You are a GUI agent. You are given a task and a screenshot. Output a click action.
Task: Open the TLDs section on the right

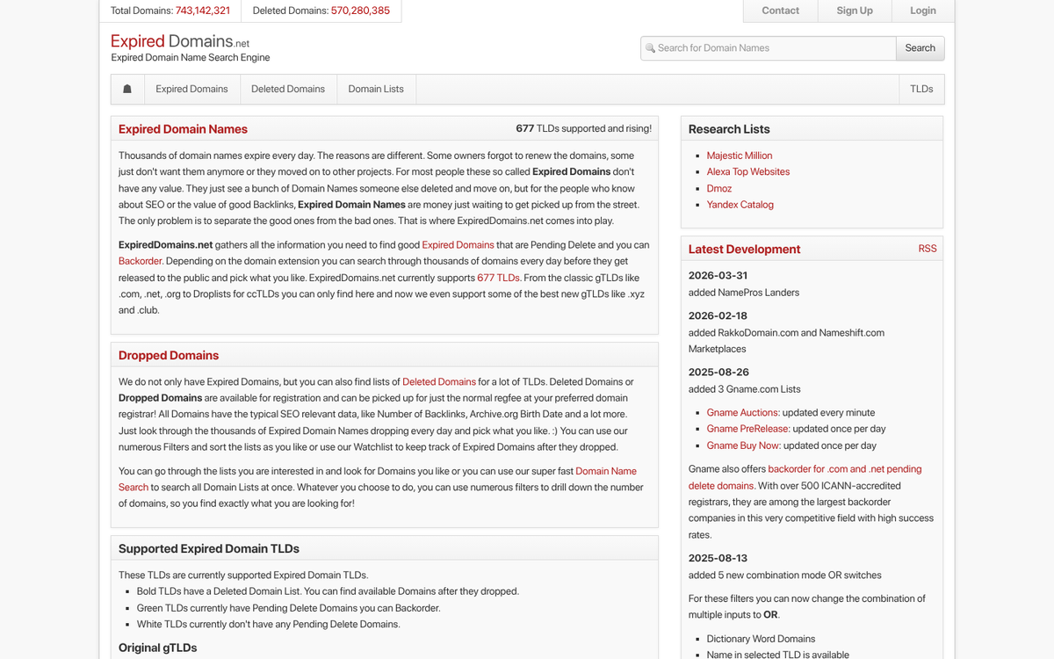coord(921,89)
